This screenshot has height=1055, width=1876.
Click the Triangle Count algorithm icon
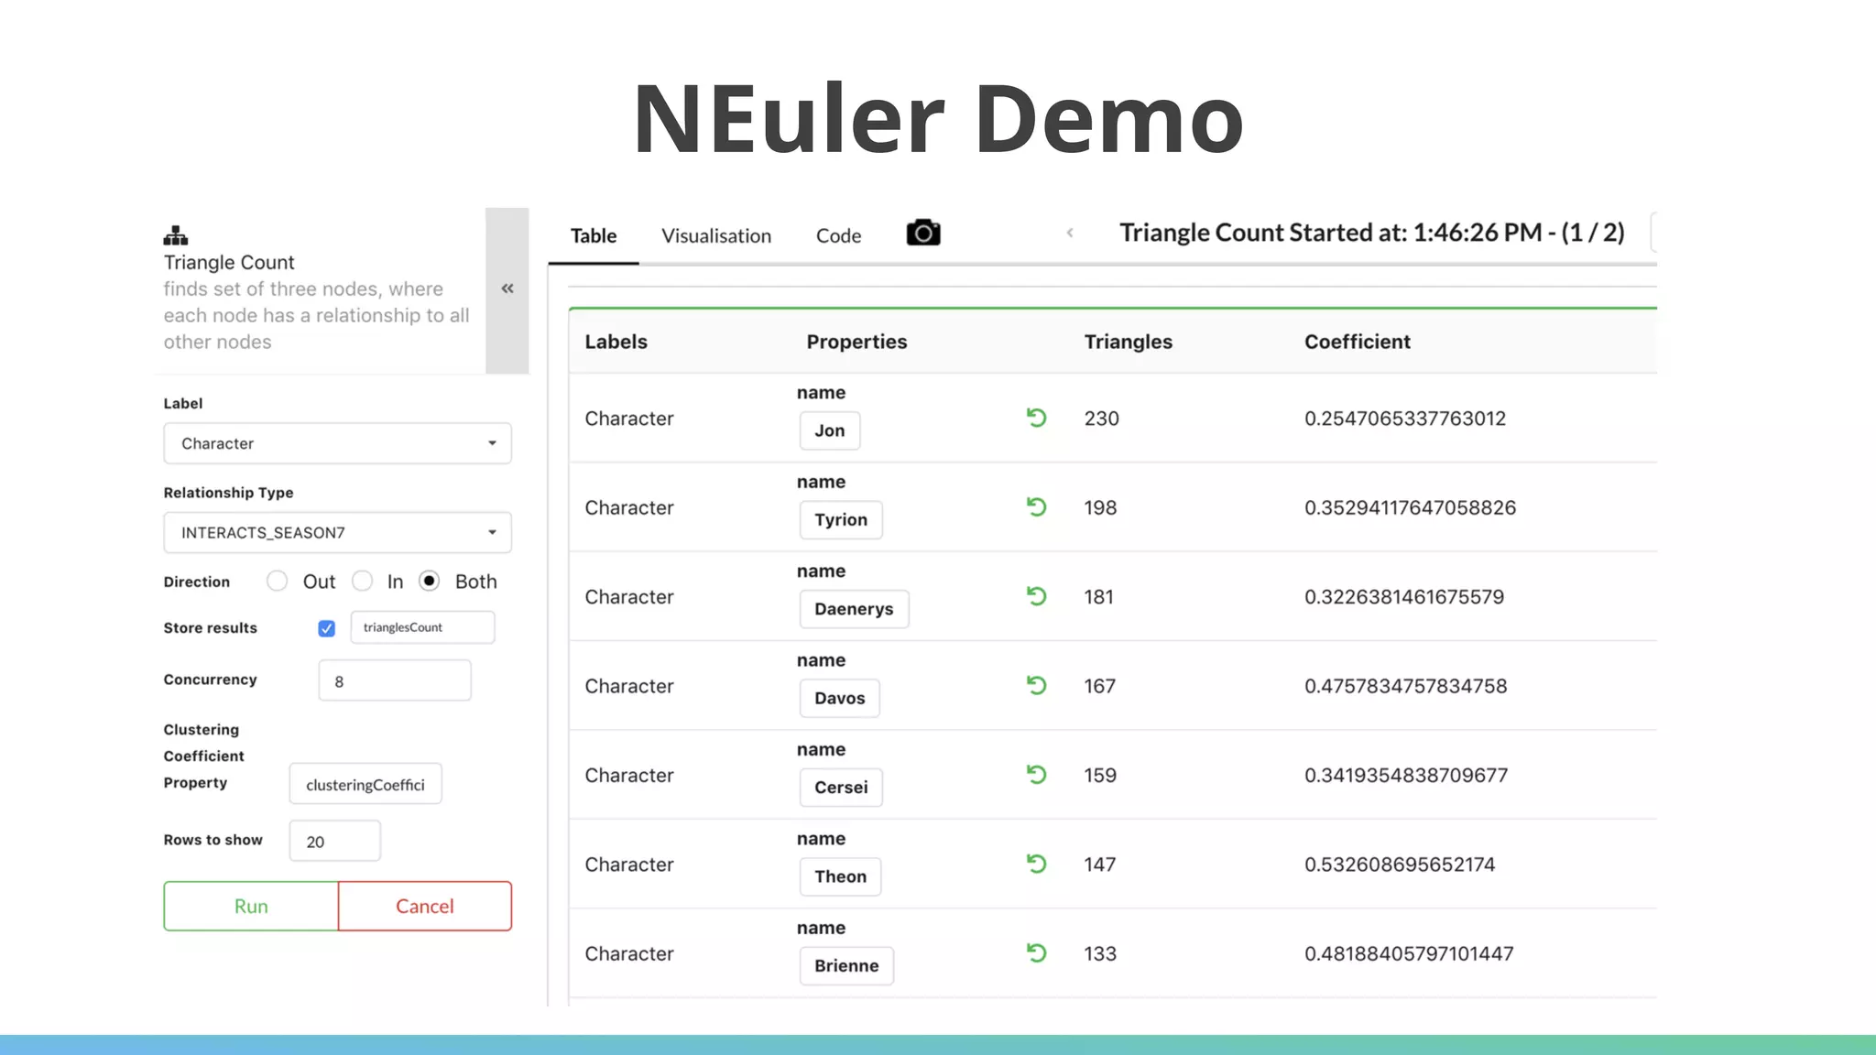click(176, 235)
